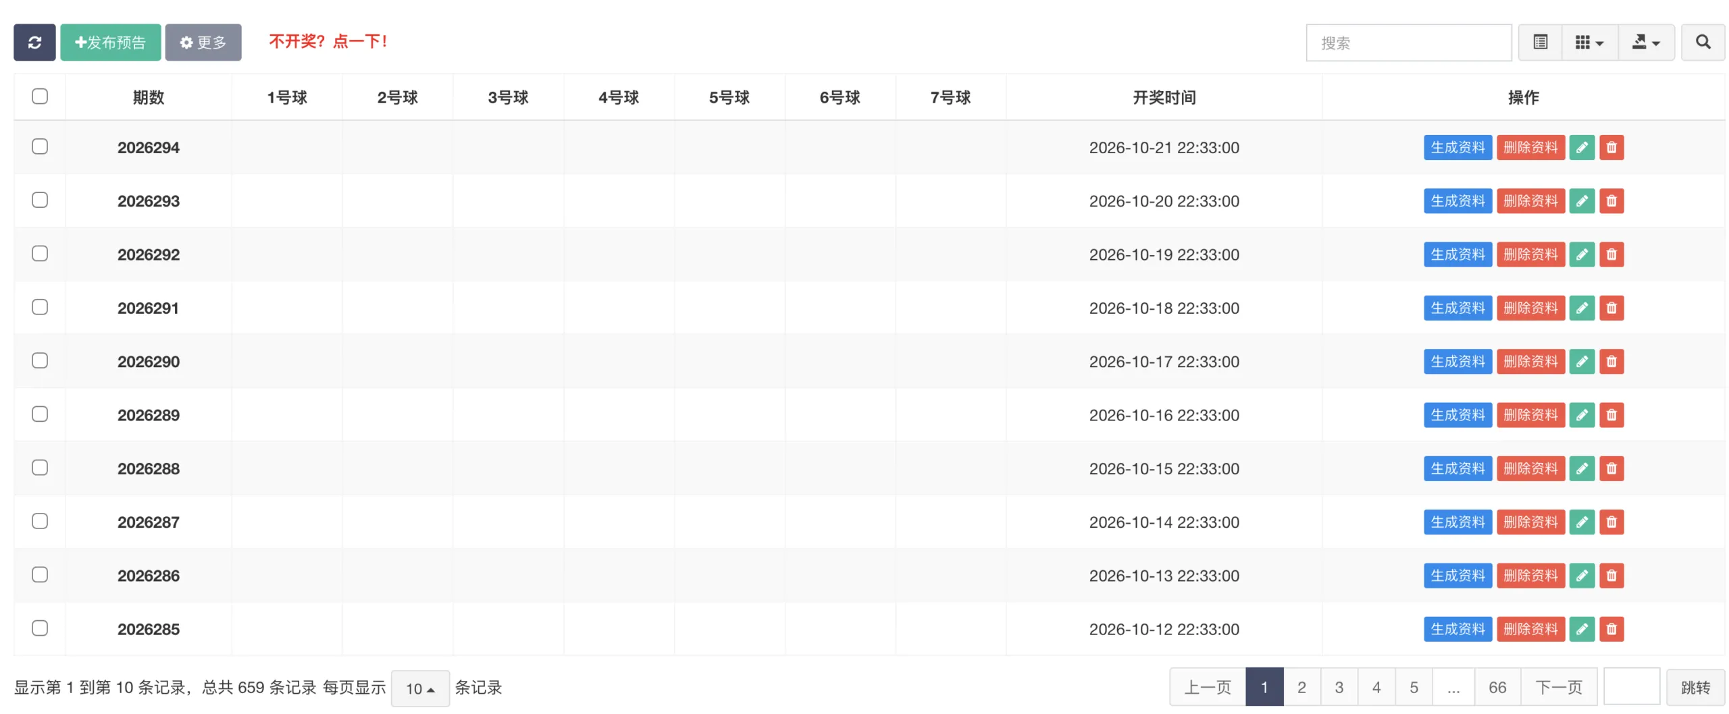
Task: Tick the checkbox for period 2026285
Action: [x=40, y=628]
